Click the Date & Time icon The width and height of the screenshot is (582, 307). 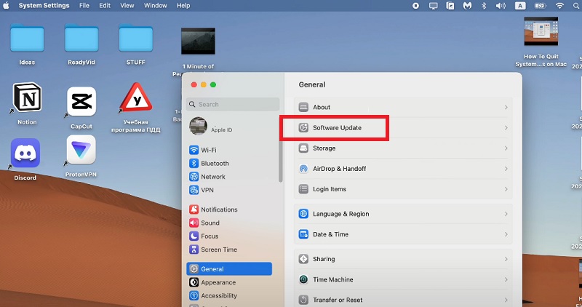click(x=303, y=234)
